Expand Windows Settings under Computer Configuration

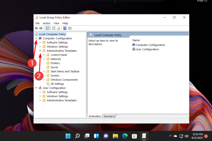pyautogui.click(x=40, y=47)
